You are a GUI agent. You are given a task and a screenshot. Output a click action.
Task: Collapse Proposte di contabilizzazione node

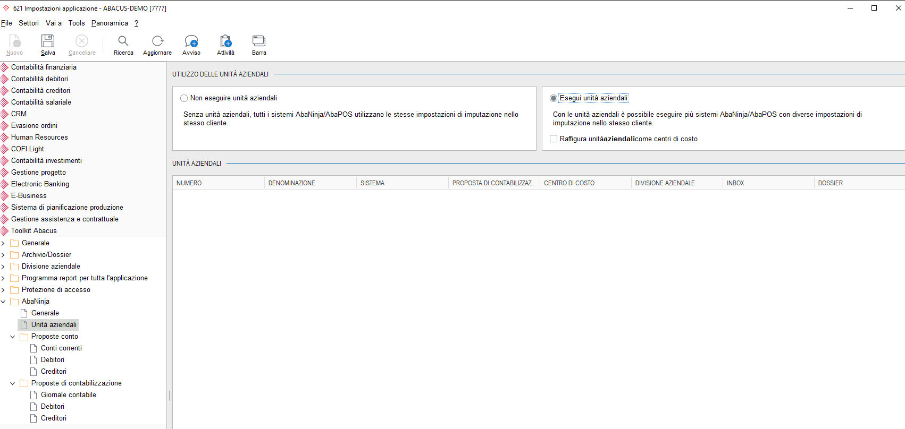click(x=13, y=383)
